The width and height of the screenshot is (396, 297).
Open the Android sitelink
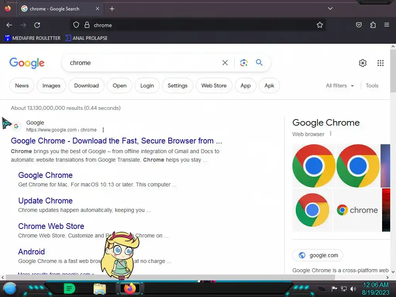[32, 251]
